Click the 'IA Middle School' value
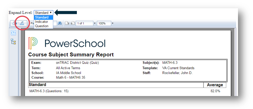The width and height of the screenshot is (253, 109). click(x=69, y=73)
